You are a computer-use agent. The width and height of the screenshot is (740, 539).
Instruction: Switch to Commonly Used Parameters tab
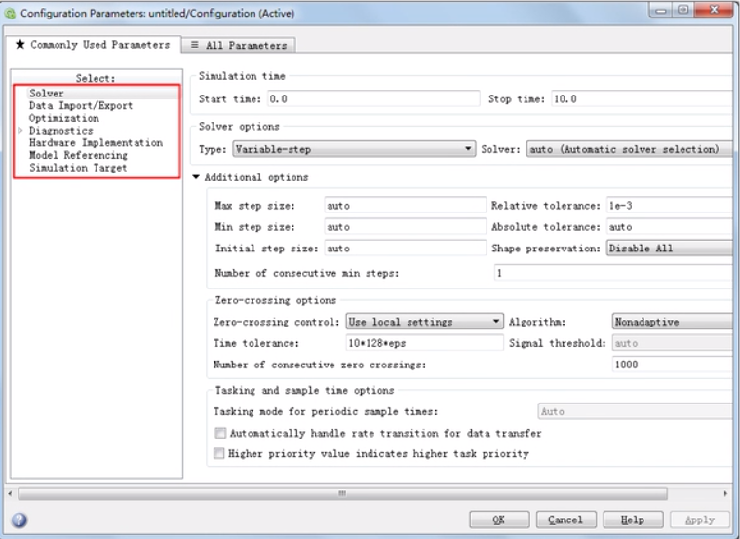tap(93, 45)
